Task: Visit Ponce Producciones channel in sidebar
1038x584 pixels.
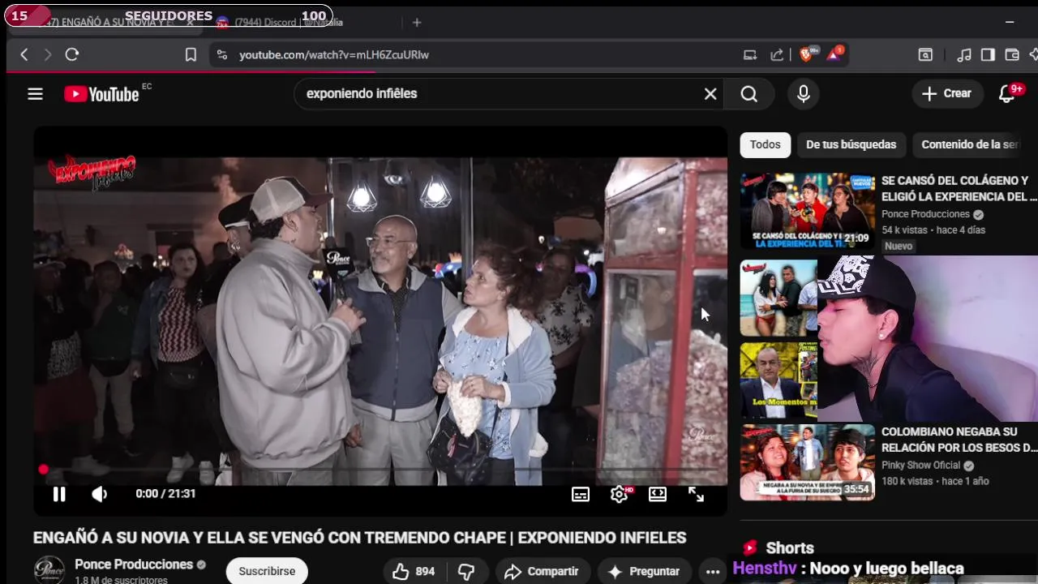Action: tap(925, 214)
